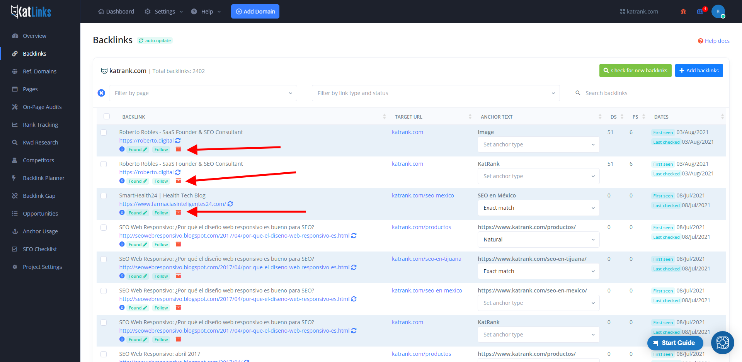Select the 'SEO Web Responsivo: abril 2017' row
This screenshot has width=742, height=362.
pos(104,354)
